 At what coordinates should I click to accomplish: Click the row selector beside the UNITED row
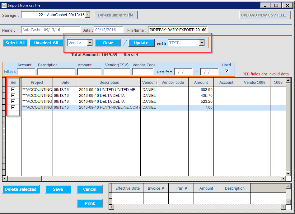(x=4, y=90)
